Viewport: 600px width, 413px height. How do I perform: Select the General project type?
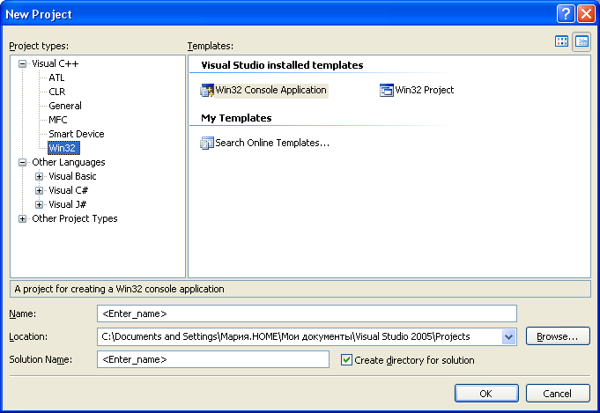point(65,106)
